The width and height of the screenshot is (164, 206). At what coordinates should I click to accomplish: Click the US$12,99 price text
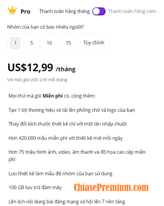coord(30,67)
